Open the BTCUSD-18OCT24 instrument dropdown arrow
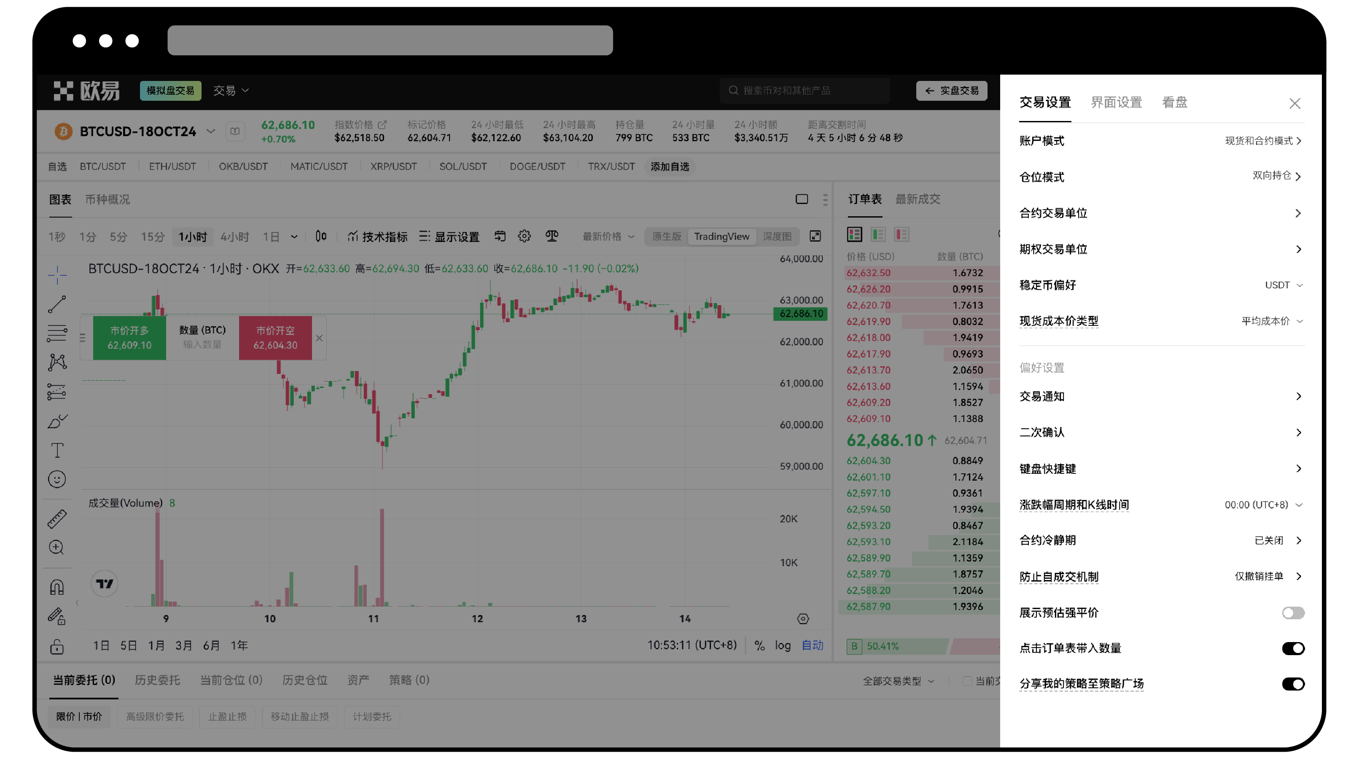Screen dimensions: 1359x766 (x=210, y=131)
